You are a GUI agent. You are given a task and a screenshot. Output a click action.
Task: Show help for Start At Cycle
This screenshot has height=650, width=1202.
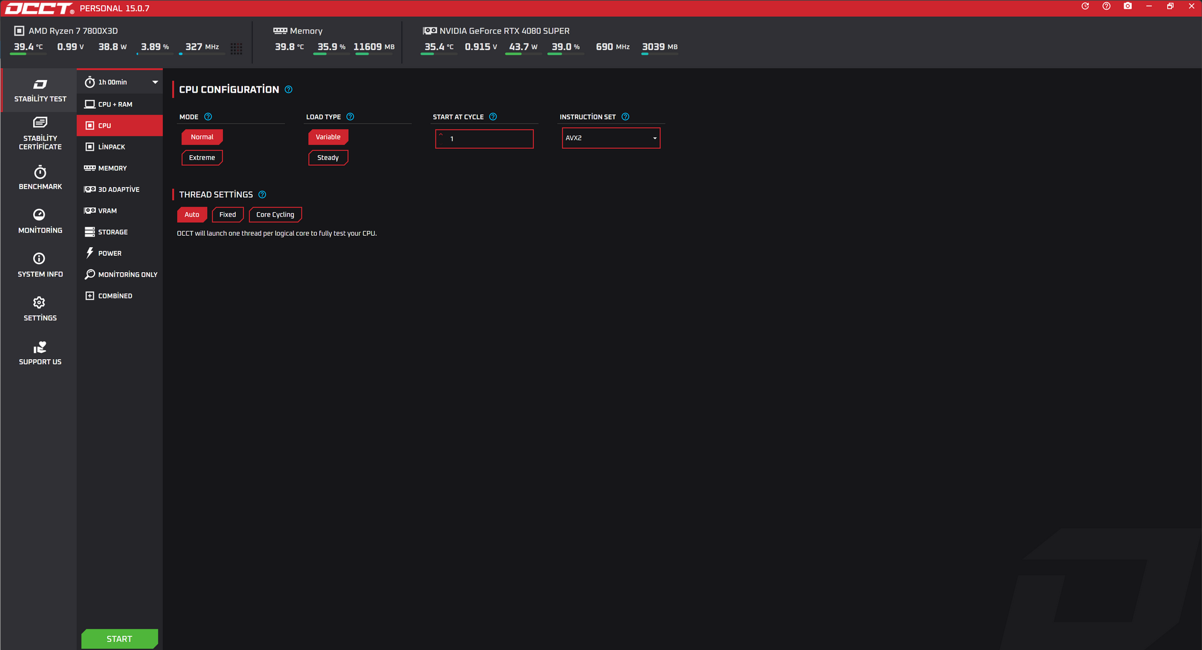[493, 117]
